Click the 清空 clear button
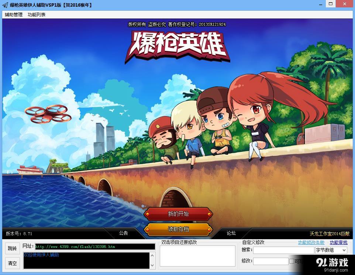This screenshot has height=275, width=355. [12, 263]
